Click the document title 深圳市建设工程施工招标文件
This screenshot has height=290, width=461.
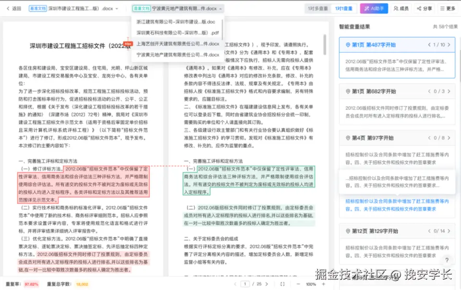click(80, 46)
